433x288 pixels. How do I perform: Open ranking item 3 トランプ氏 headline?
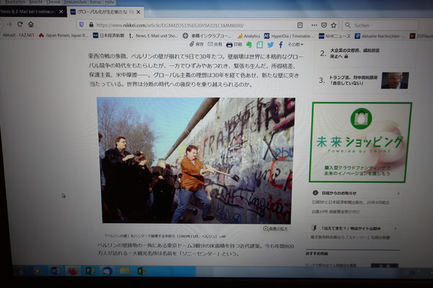[x=353, y=80]
